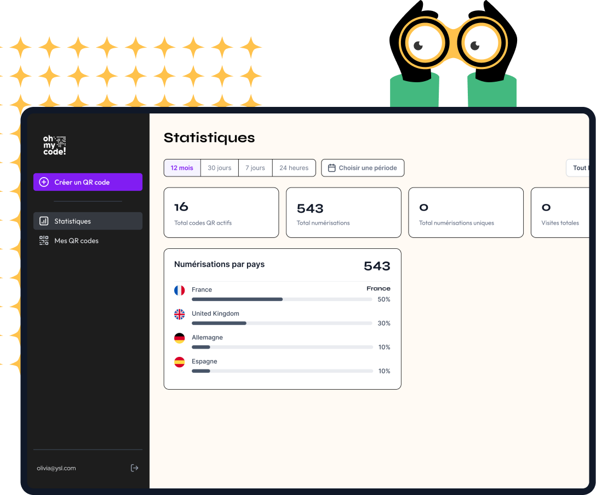
Task: Select the 7 jours time range
Action: pos(255,168)
